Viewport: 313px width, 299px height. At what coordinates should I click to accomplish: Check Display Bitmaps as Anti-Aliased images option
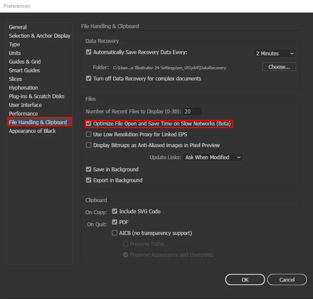tap(89, 145)
